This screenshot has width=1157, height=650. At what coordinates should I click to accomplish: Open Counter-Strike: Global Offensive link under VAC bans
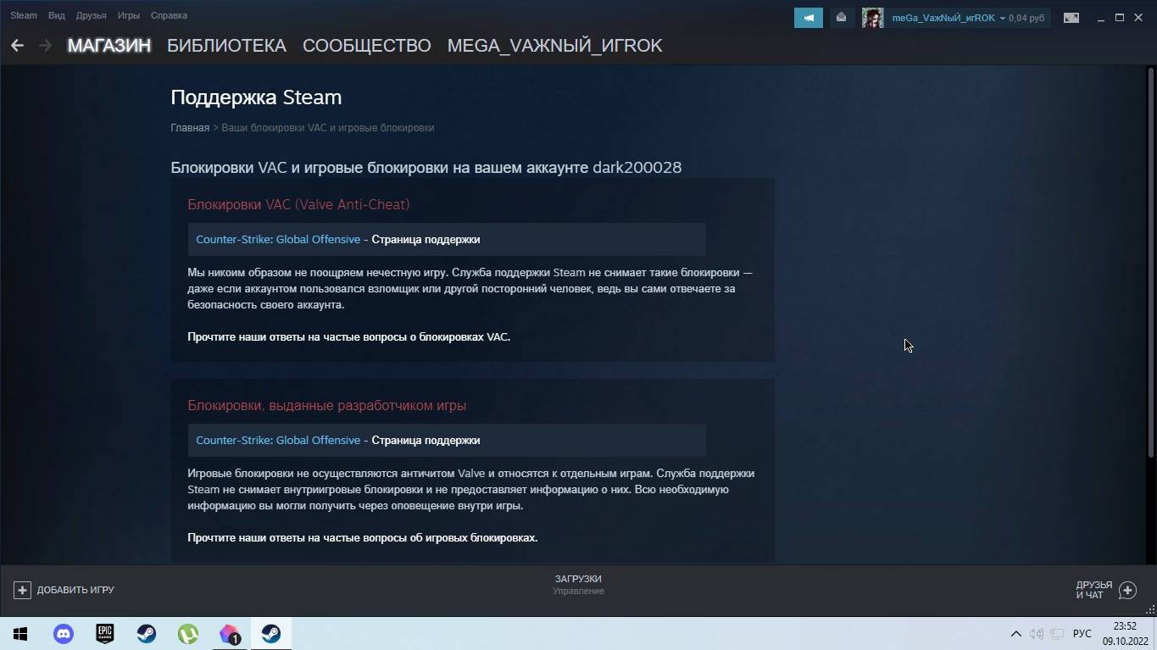point(278,240)
